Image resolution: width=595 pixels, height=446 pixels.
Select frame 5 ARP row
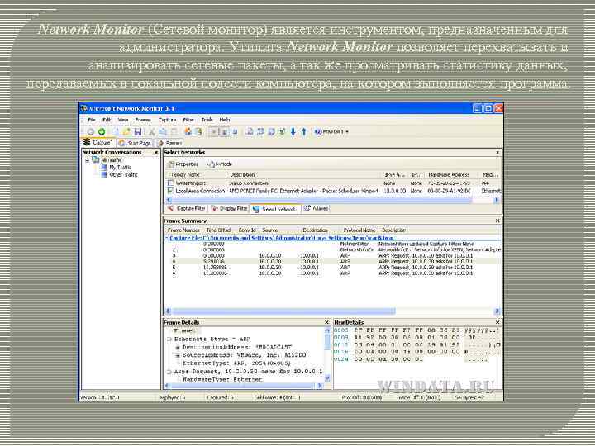(x=333, y=268)
